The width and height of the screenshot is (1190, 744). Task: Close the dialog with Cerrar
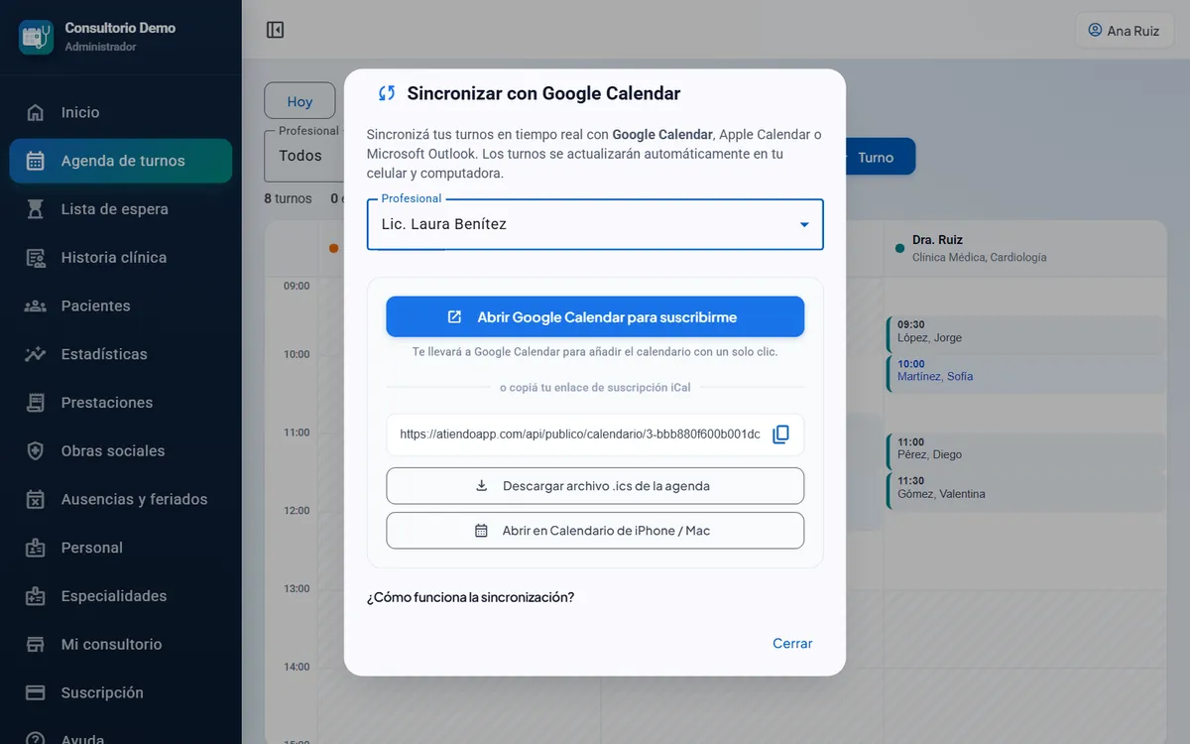tap(792, 644)
